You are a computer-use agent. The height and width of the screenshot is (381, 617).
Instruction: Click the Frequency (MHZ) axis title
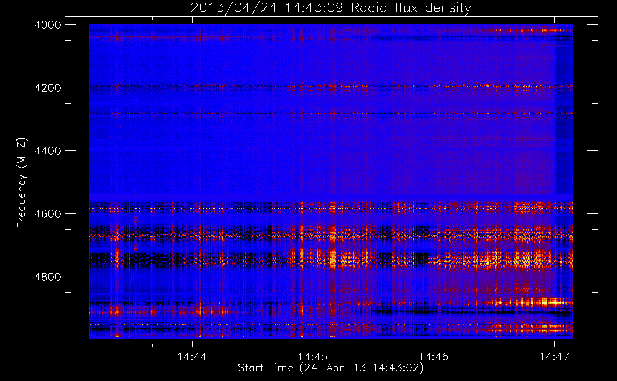[x=22, y=183]
